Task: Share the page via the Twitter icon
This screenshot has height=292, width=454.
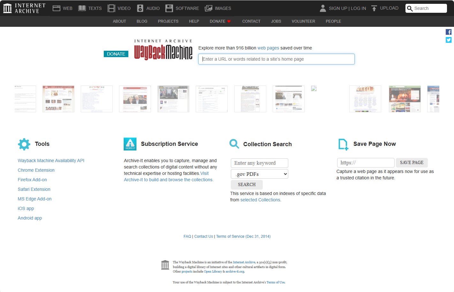Action: [449, 40]
